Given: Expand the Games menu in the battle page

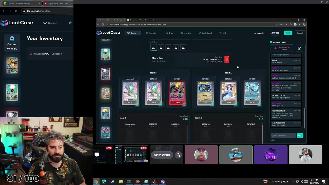Looking at the screenshot, I should coord(133,33).
